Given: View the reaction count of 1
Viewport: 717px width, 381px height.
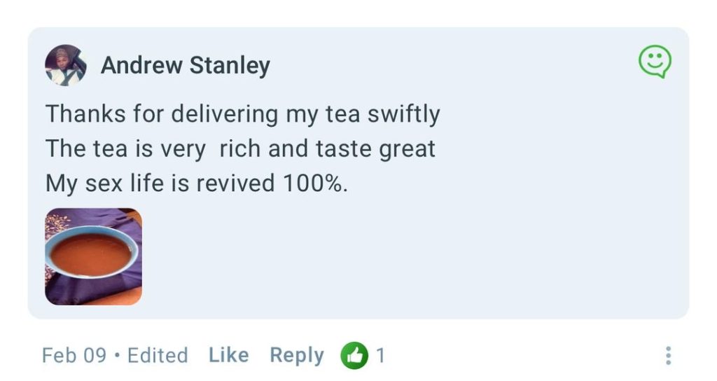Looking at the screenshot, I should (x=380, y=356).
